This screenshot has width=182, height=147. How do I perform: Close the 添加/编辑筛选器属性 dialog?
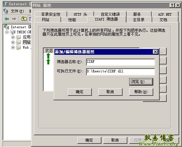click(x=155, y=52)
